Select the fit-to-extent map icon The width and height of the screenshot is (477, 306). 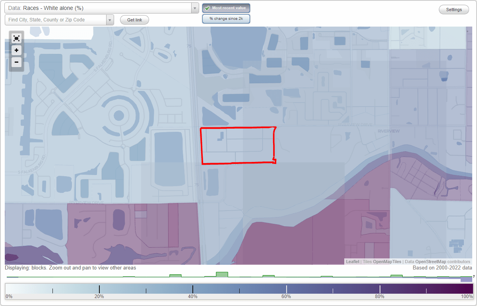(x=16, y=38)
